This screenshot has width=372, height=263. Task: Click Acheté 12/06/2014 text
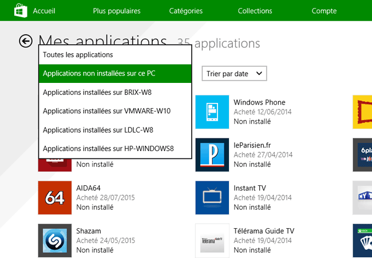tap(263, 112)
